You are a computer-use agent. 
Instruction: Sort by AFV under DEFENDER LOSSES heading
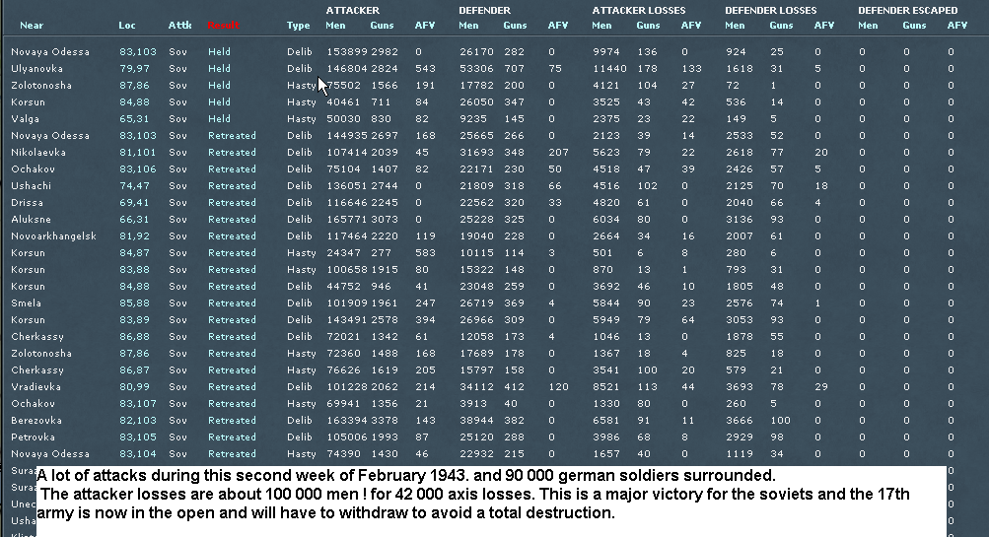click(823, 26)
